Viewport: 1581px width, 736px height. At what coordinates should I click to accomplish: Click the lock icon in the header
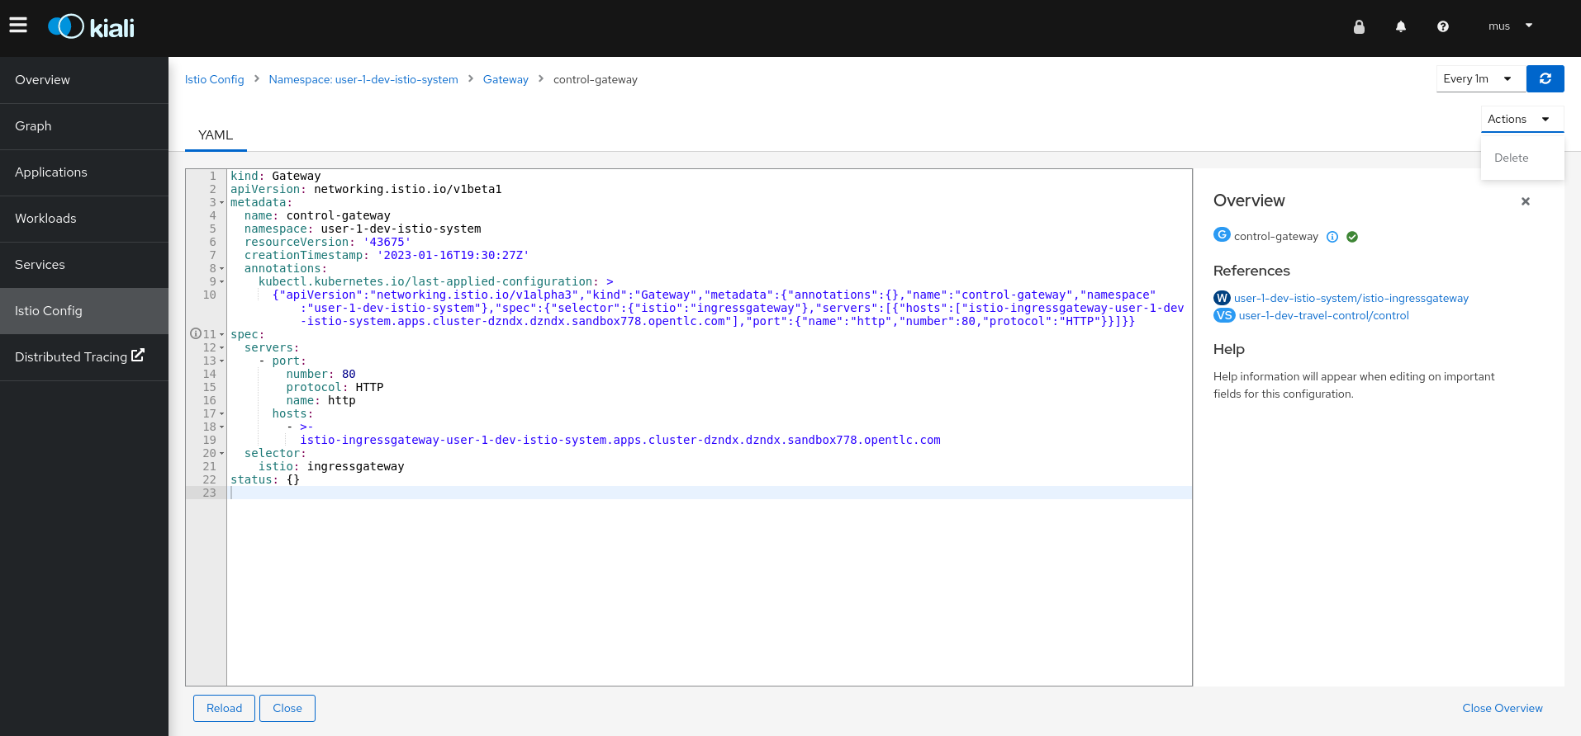(1359, 26)
